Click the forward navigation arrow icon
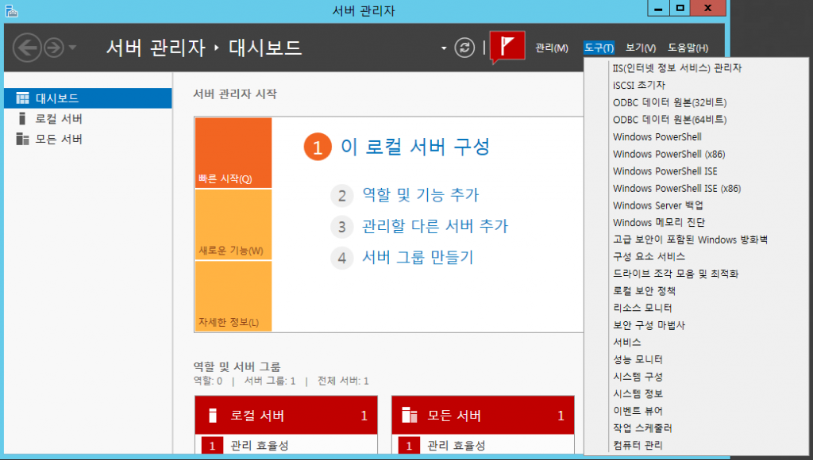813x460 pixels. 53,48
